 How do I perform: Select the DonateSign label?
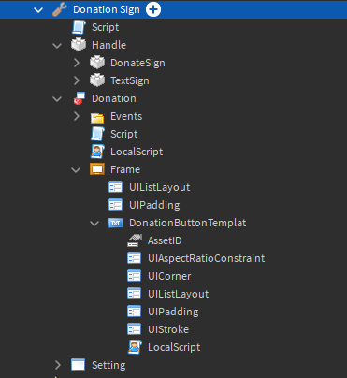[x=137, y=63]
